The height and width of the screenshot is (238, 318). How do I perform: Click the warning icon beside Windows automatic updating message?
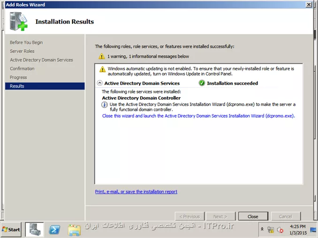tap(102, 69)
